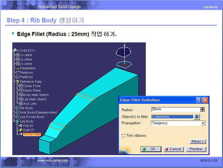Collapse the Leg Body tree node

point(14,121)
